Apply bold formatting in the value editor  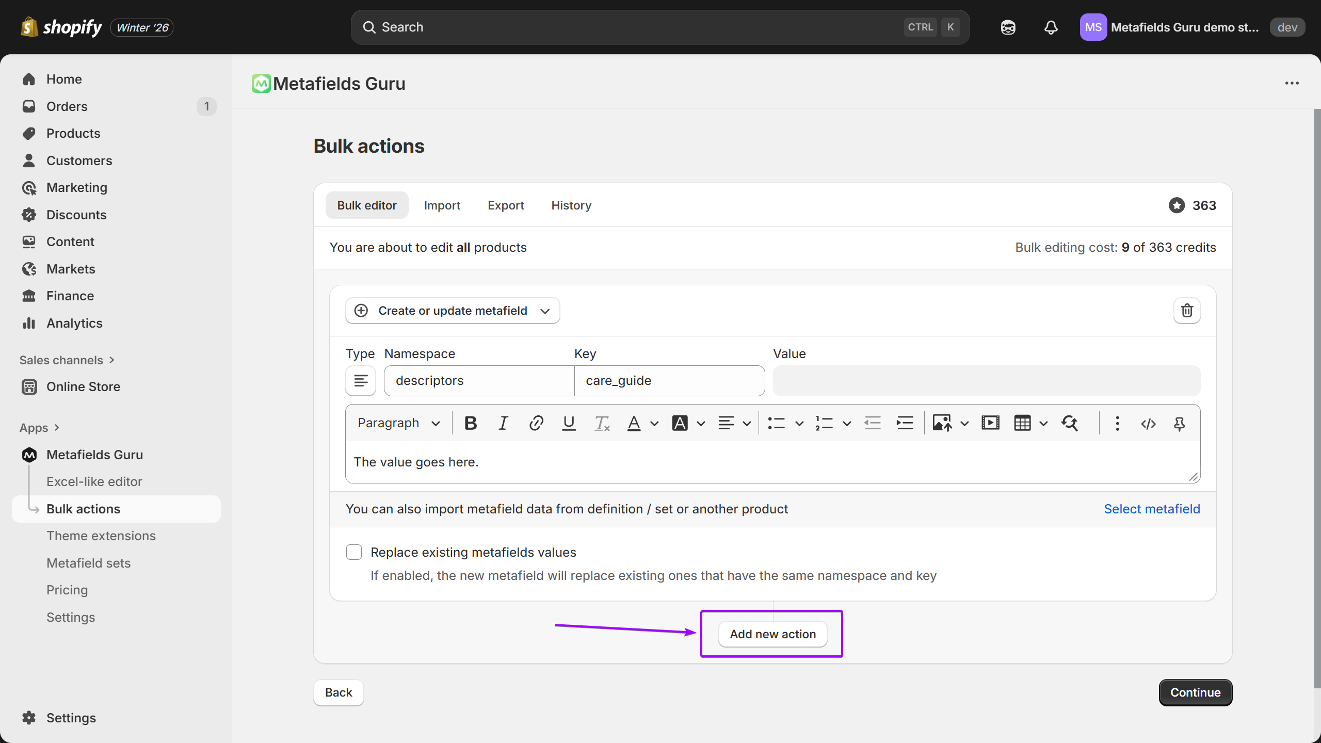(x=470, y=423)
